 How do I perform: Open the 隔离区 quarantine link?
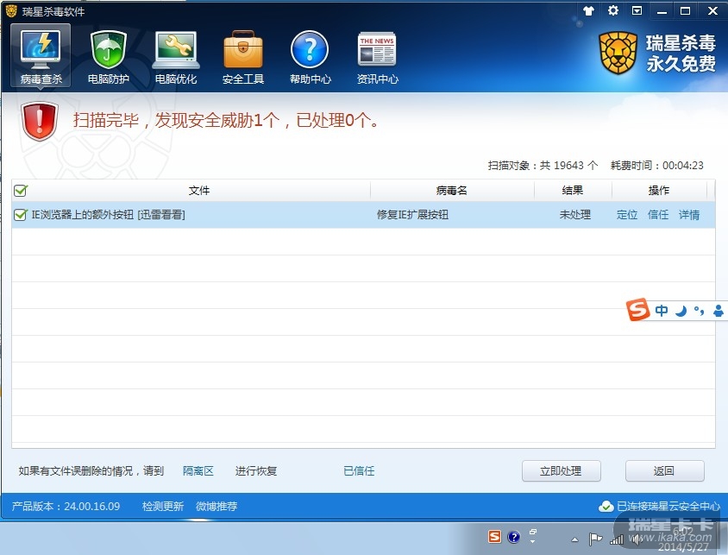[198, 471]
